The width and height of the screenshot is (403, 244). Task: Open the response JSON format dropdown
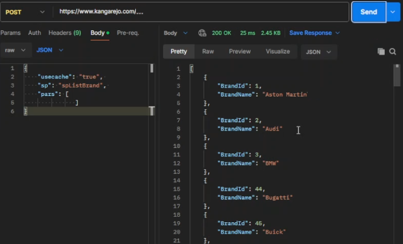318,52
